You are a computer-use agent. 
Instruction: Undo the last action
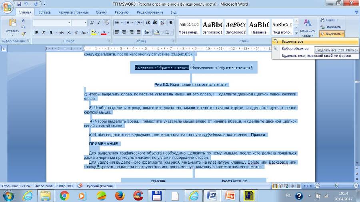[x=26, y=4]
